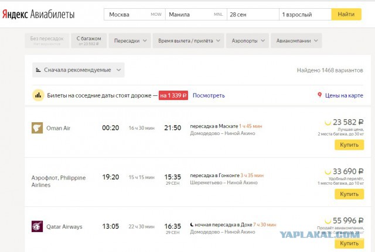Select the Qatar Airways airline name
Viewport: 375px width, 252px height.
64,227
